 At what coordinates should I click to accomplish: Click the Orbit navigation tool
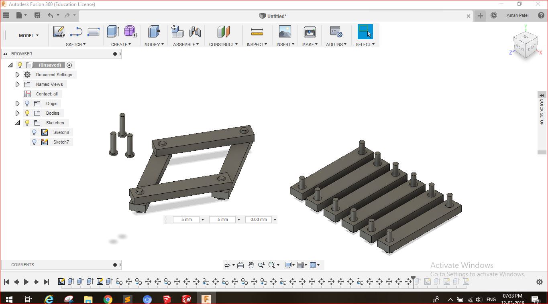pyautogui.click(x=227, y=265)
